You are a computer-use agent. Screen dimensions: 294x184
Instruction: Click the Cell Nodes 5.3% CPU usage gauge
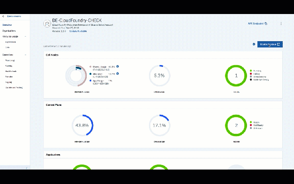[159, 75]
